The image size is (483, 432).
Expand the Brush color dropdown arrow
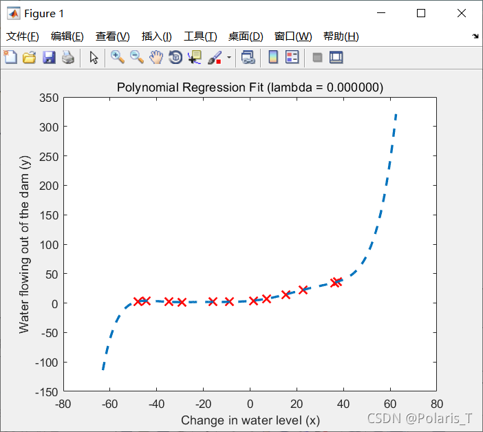(229, 57)
